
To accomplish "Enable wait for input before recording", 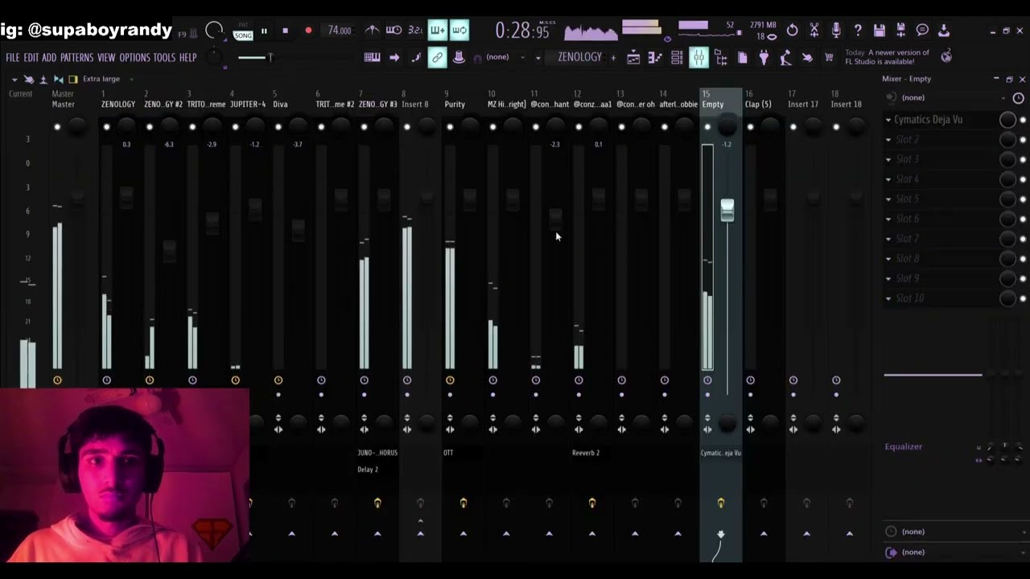I will (x=393, y=31).
